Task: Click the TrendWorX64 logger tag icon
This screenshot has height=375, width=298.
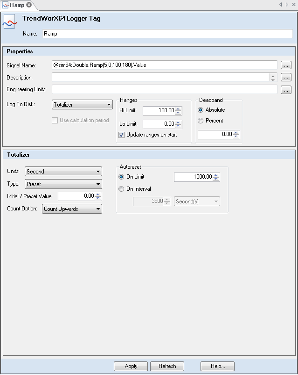Action: pos(10,22)
